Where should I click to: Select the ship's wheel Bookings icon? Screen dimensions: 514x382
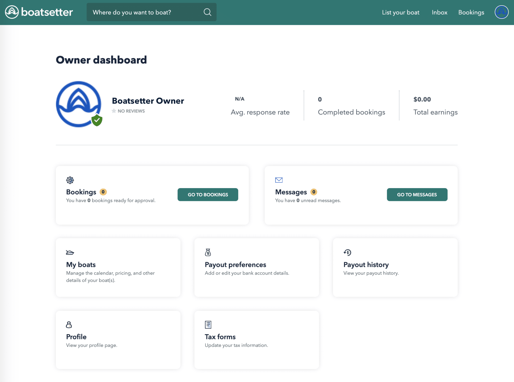tap(70, 180)
